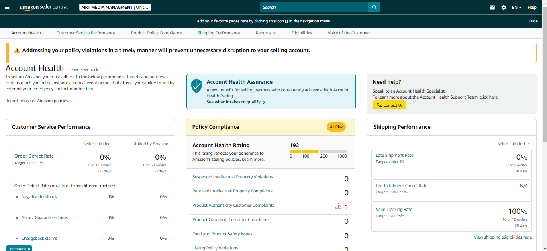Click View shipping eligibilities here link
Screen dimensions: 547x251
(503, 237)
